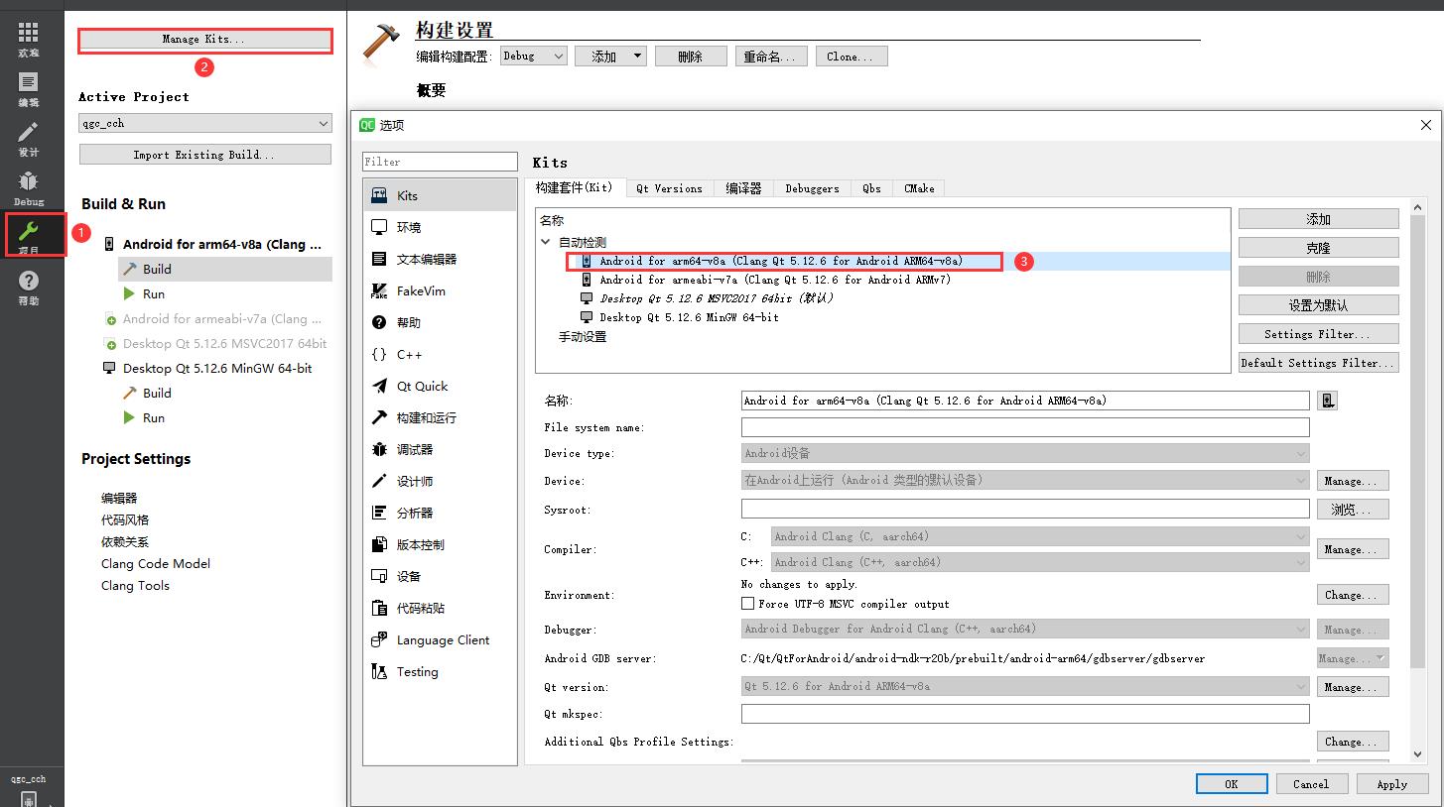The image size is (1444, 807).
Task: Open the 代码粘贴 options category
Action: [440, 608]
